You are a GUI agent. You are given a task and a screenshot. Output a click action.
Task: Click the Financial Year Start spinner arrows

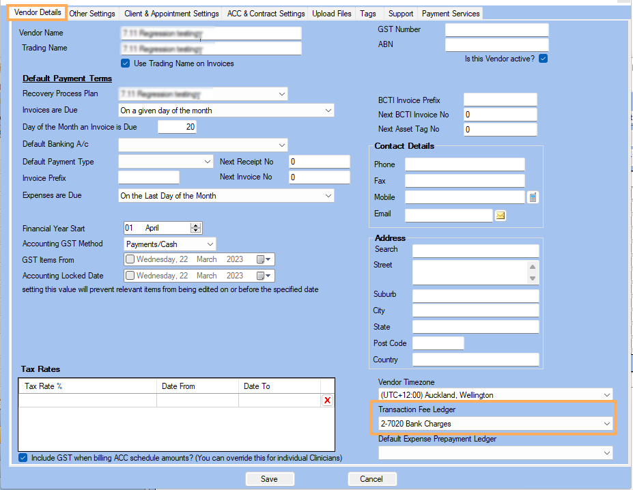pyautogui.click(x=195, y=228)
